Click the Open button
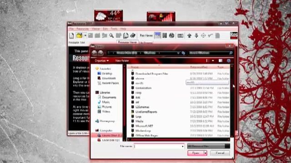291x163 pixels. point(196,153)
